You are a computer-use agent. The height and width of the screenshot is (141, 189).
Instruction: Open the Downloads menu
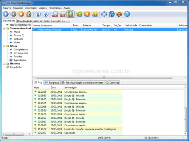pos(31,8)
